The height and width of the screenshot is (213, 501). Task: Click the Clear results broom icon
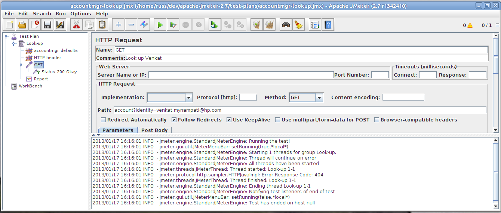pos(256,25)
